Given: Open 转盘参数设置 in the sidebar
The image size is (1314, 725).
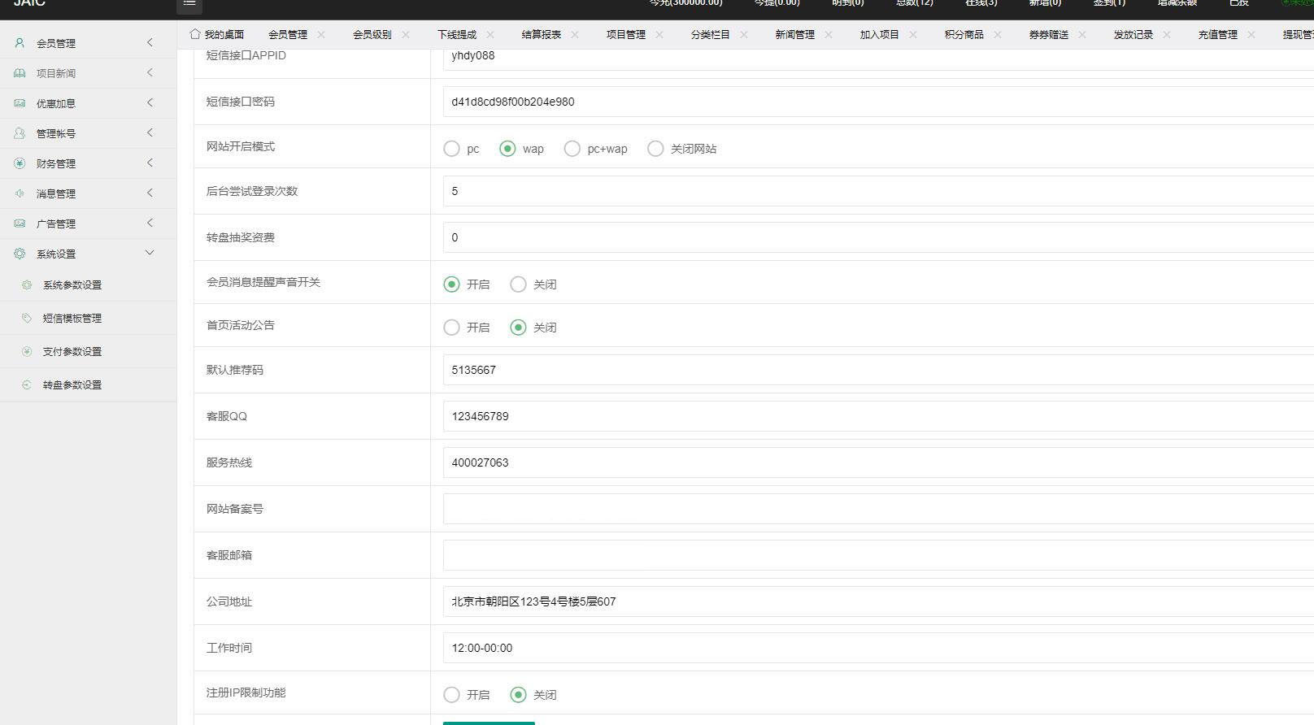Looking at the screenshot, I should click(x=72, y=385).
